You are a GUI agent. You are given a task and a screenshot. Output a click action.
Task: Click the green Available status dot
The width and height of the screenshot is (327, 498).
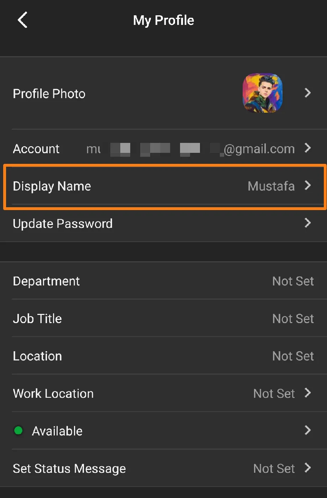(18, 431)
